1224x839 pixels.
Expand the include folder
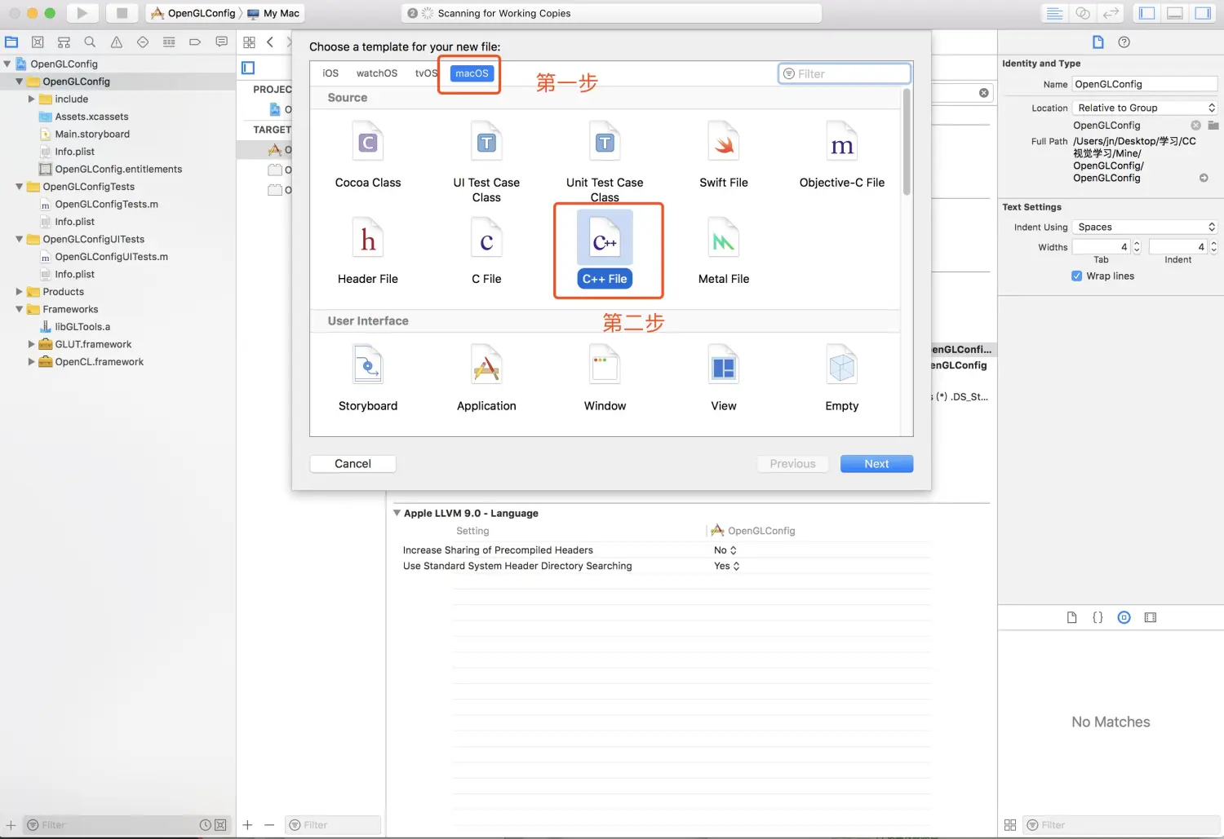tap(31, 99)
